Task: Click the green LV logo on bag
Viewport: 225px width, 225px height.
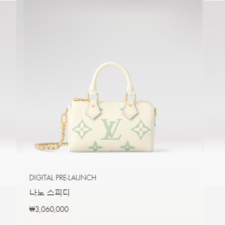Action: click(112, 129)
